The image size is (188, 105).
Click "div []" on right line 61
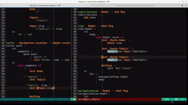pos(94,74)
